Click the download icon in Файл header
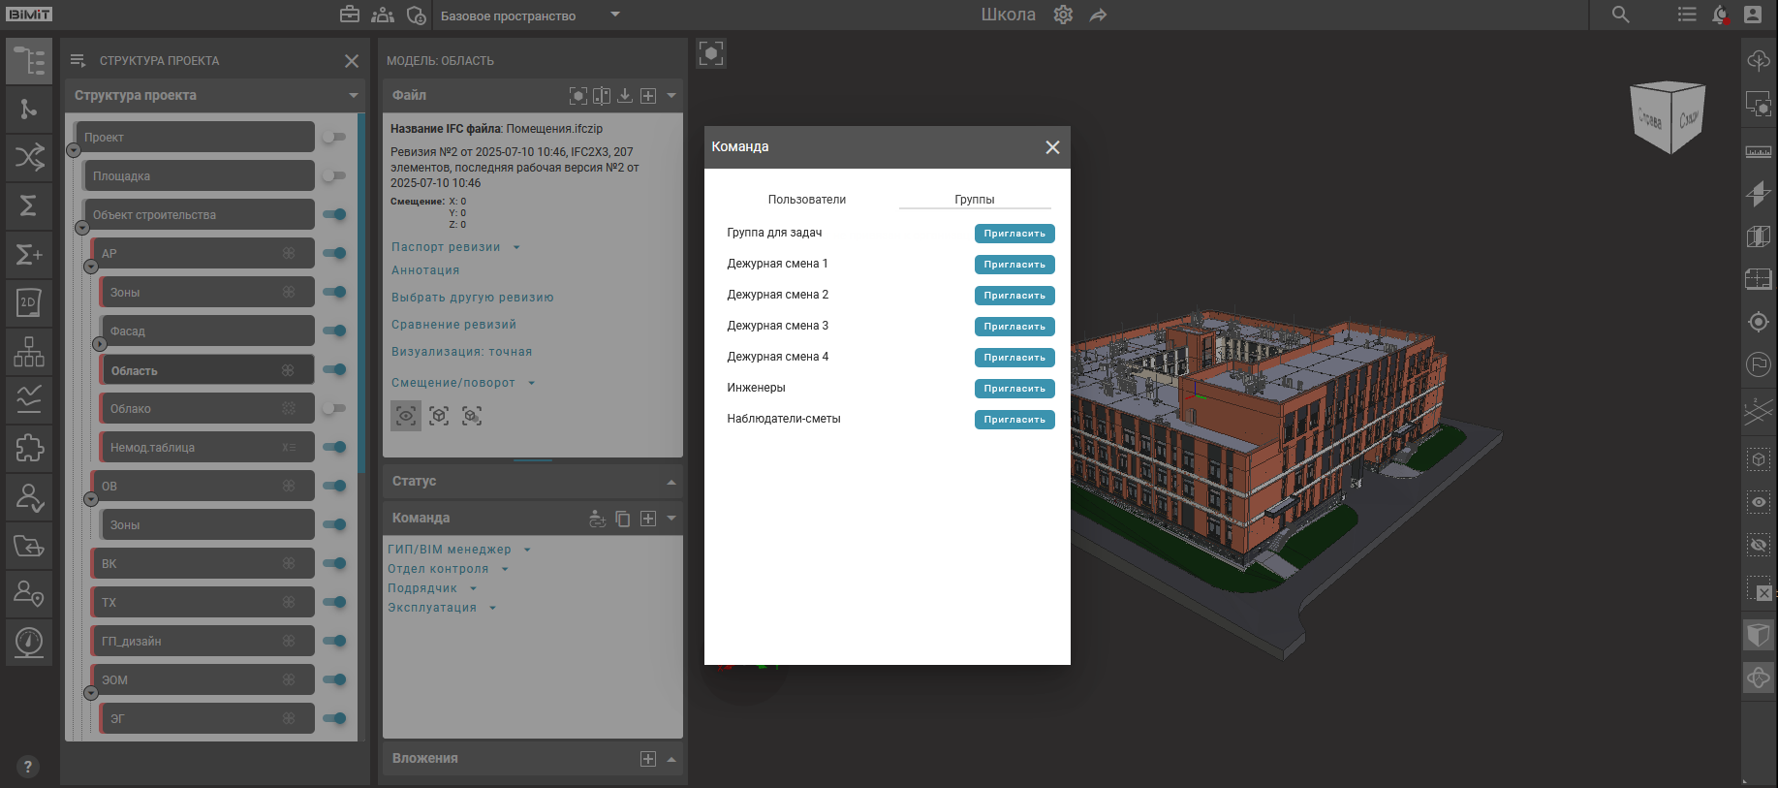Viewport: 1778px width, 788px height. [625, 95]
